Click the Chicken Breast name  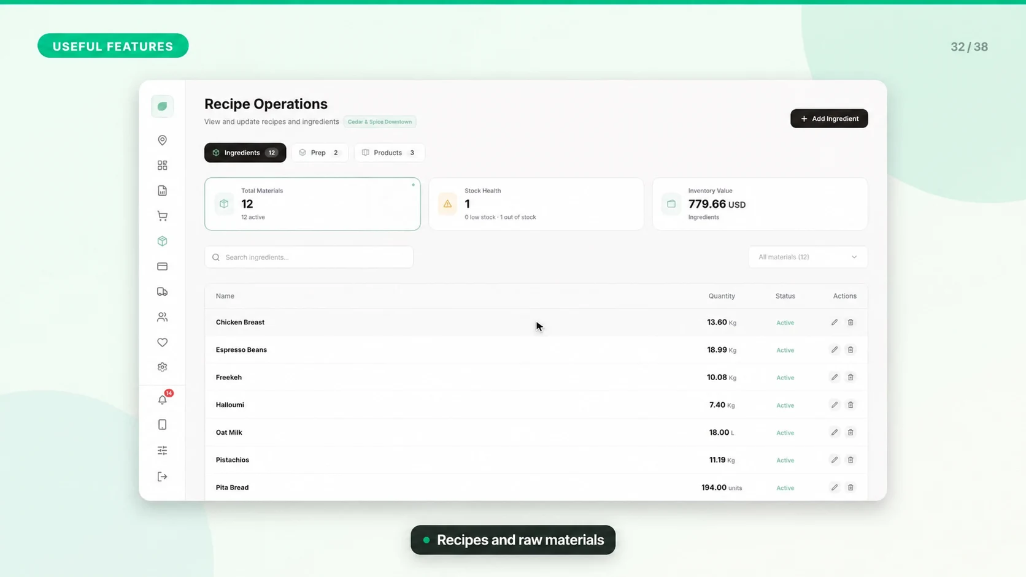(240, 322)
